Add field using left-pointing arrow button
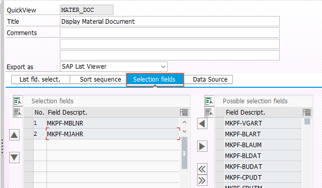 (x=202, y=123)
